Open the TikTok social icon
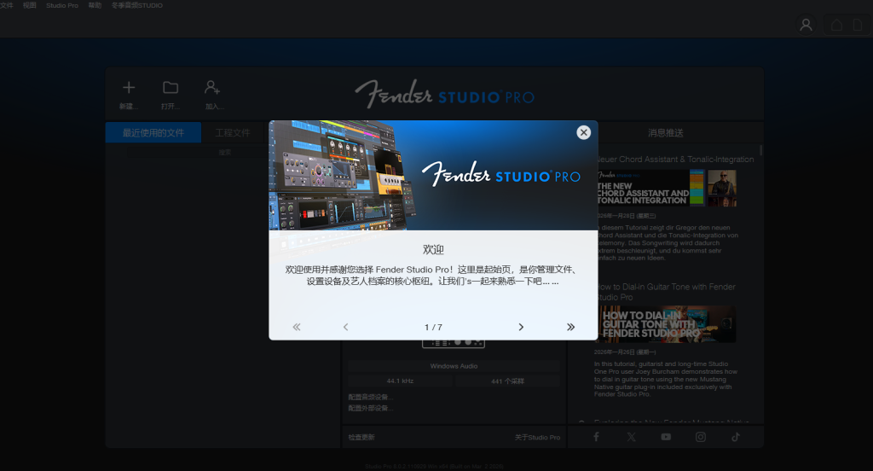This screenshot has height=471, width=873. (x=736, y=437)
